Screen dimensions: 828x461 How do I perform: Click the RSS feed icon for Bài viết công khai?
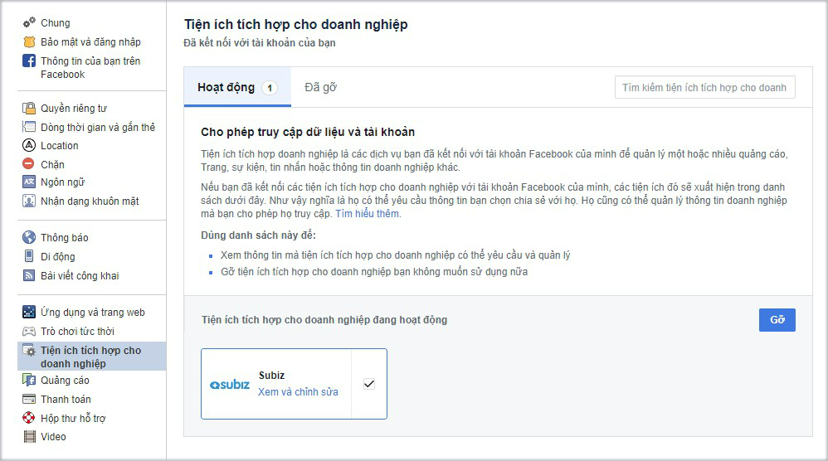(29, 275)
